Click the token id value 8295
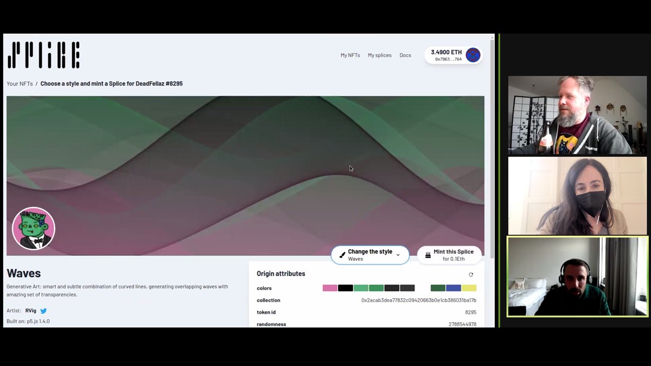The image size is (651, 366). (x=471, y=312)
